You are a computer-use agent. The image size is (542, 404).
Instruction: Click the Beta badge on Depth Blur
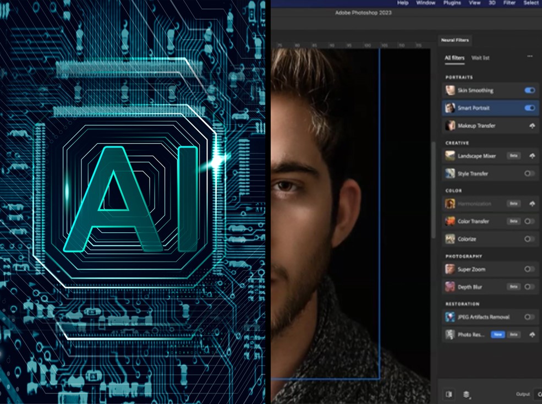point(513,286)
